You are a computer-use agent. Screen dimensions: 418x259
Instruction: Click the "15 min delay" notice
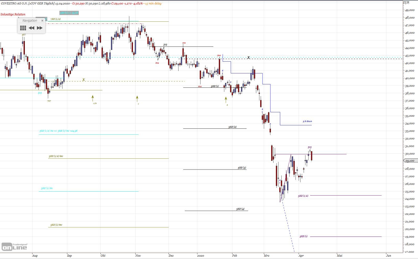(153, 3)
